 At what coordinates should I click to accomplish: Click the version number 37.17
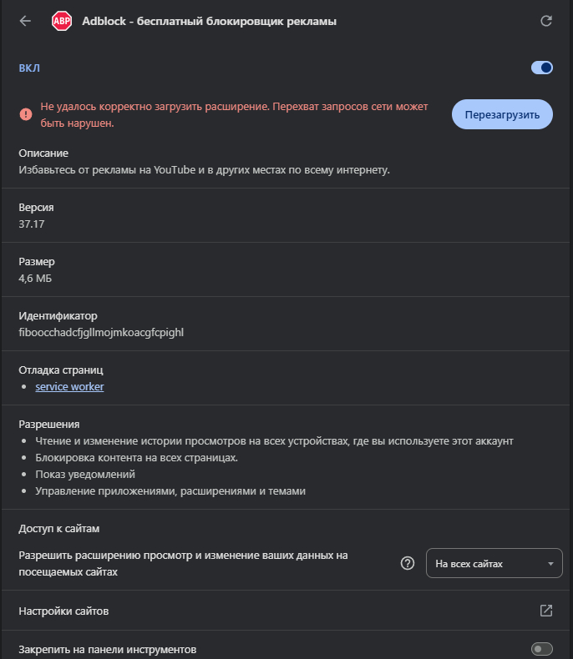[33, 224]
